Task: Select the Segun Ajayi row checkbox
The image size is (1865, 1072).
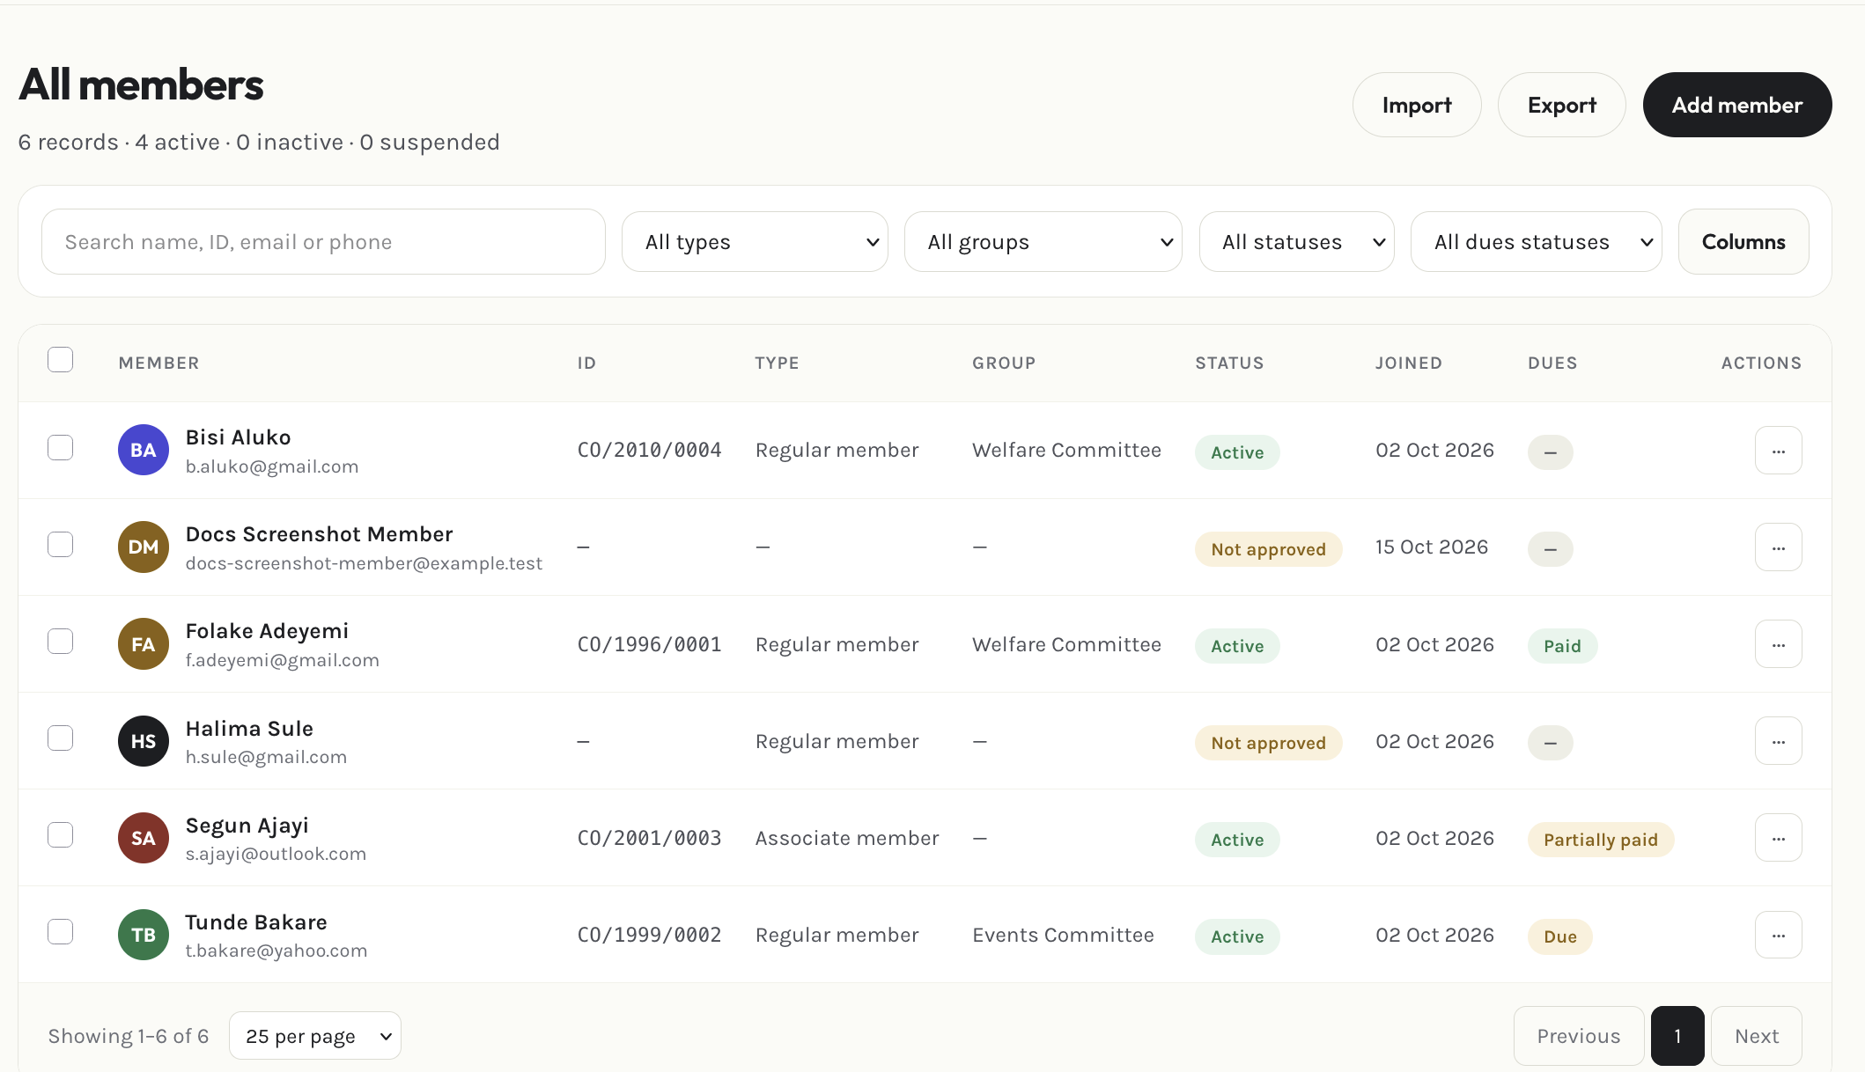Action: (x=60, y=835)
